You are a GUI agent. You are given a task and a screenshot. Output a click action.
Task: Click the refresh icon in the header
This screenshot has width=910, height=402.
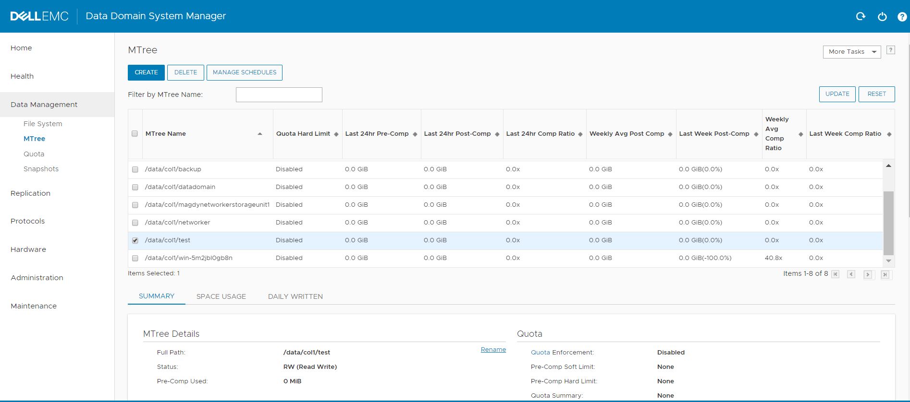coord(861,16)
